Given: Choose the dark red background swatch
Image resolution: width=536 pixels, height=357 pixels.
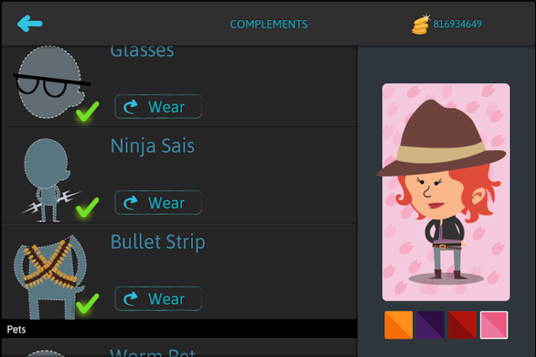Looking at the screenshot, I should coord(462,325).
